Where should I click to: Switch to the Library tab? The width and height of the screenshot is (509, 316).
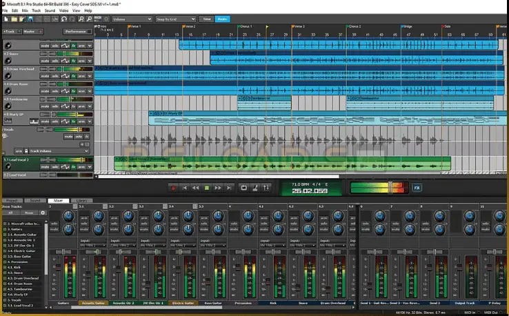click(82, 200)
